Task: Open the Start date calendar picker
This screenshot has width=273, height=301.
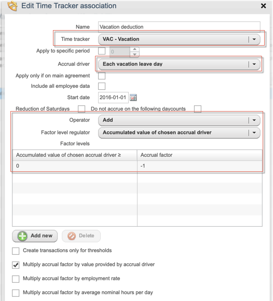Action: pyautogui.click(x=133, y=98)
